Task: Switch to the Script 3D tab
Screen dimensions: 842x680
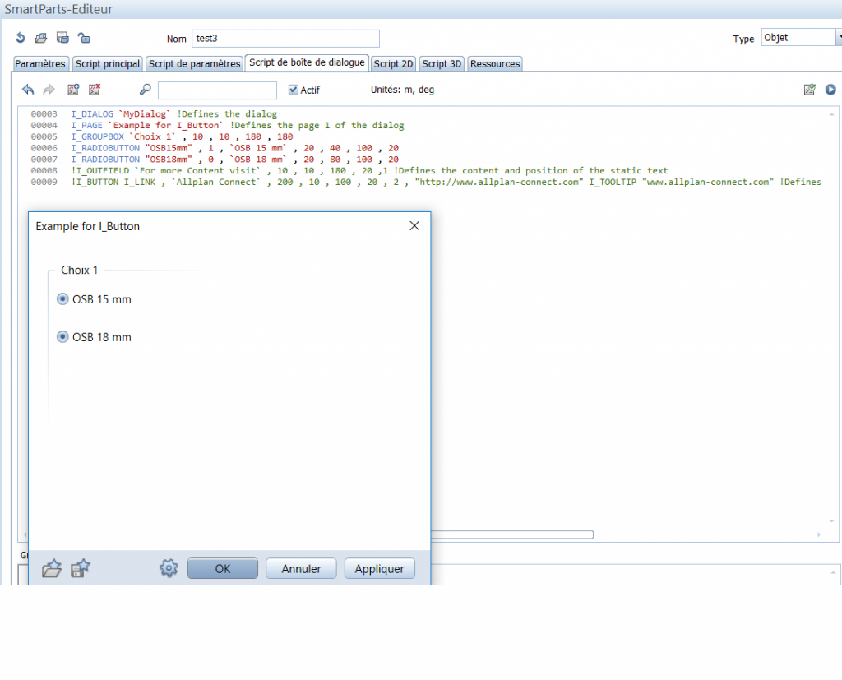Action: coord(442,63)
